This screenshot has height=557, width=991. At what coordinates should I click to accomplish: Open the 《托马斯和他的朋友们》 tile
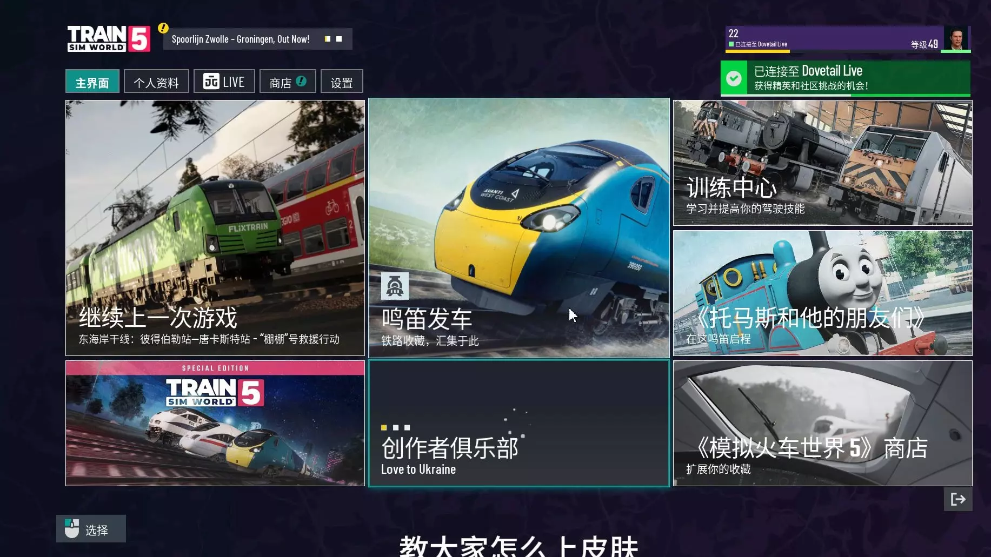(823, 293)
